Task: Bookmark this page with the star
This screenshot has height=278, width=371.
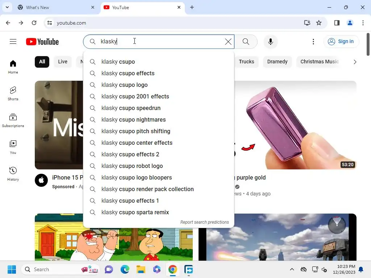Action: (319, 23)
